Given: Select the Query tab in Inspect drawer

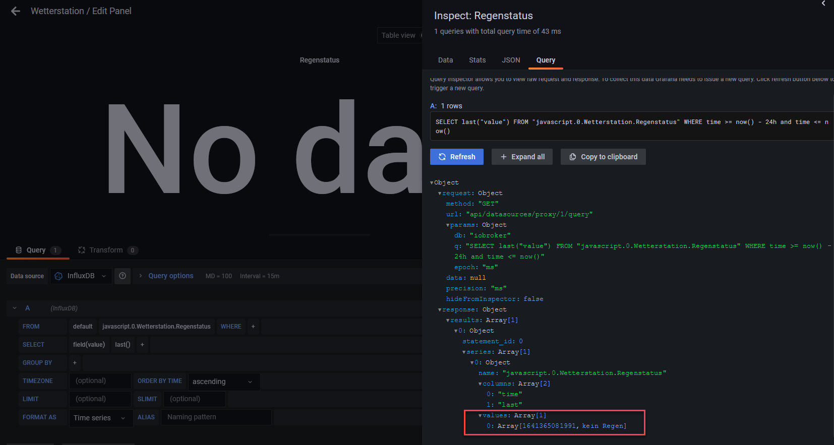Looking at the screenshot, I should tap(546, 60).
